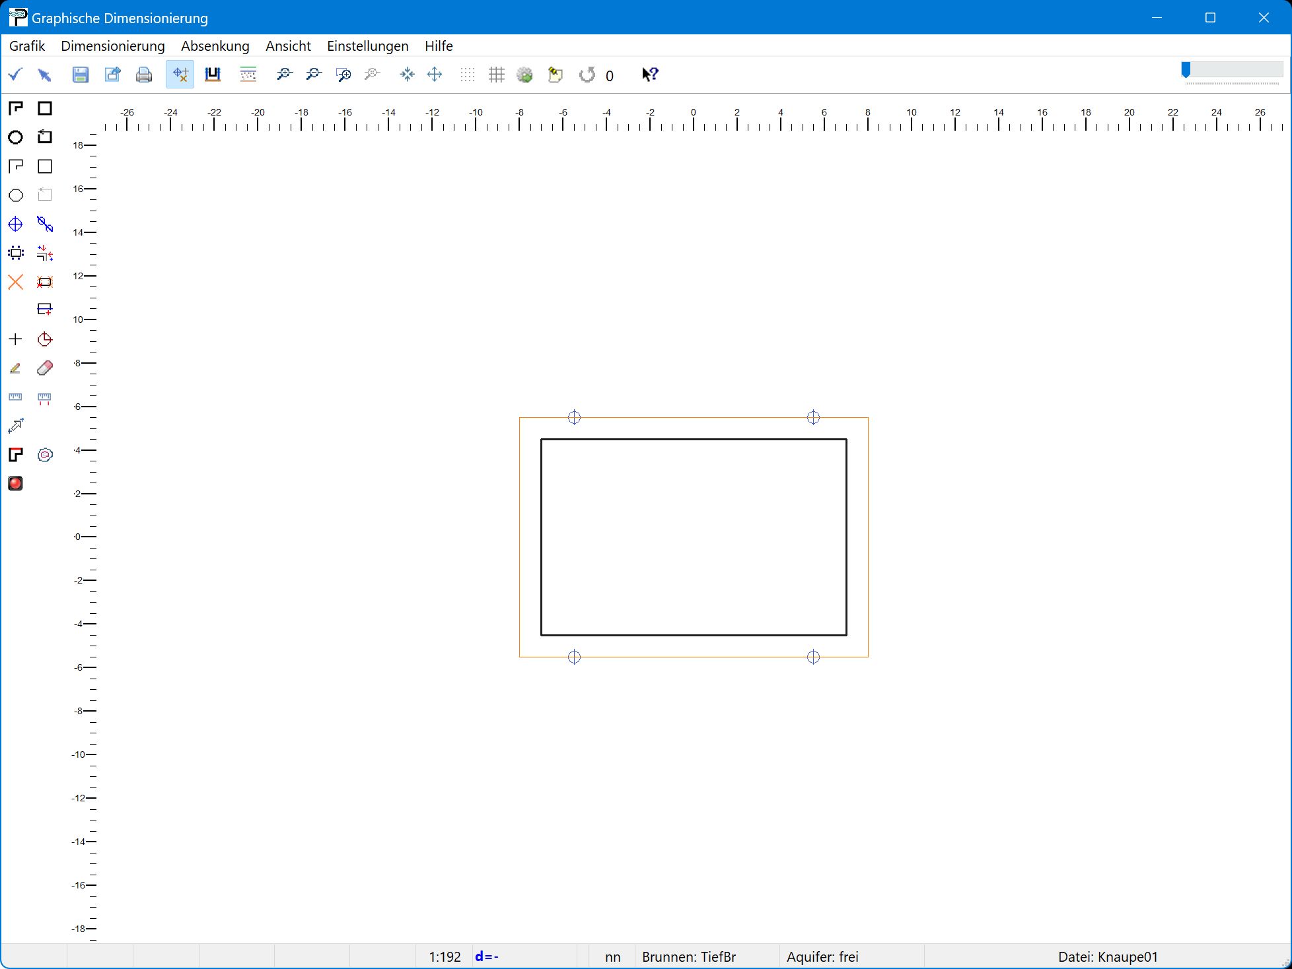Click the zoom in magnifier icon
1292x969 pixels.
(284, 75)
